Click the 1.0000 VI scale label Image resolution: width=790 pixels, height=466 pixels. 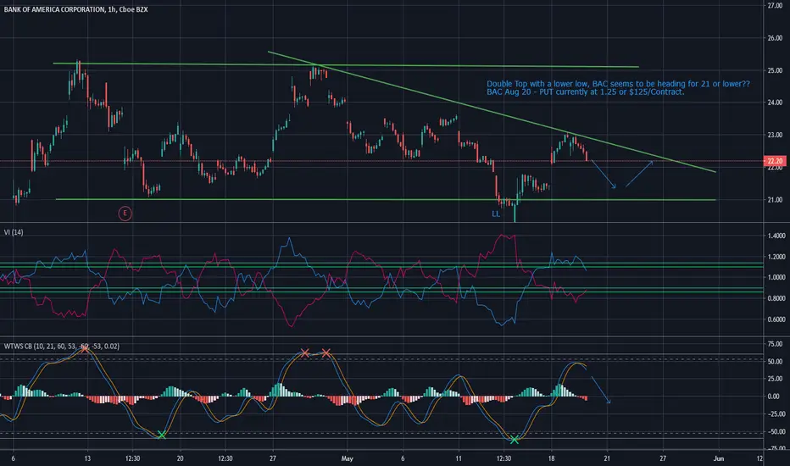pyautogui.click(x=776, y=278)
